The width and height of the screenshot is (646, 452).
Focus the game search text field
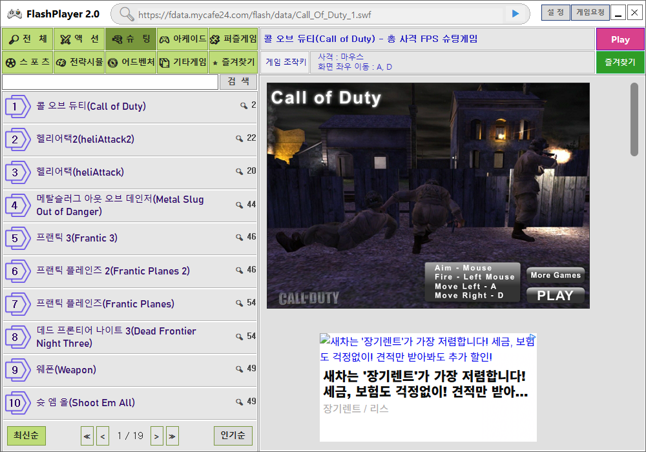tap(110, 82)
